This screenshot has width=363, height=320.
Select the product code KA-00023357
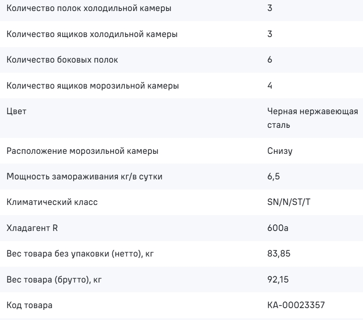coord(296,305)
